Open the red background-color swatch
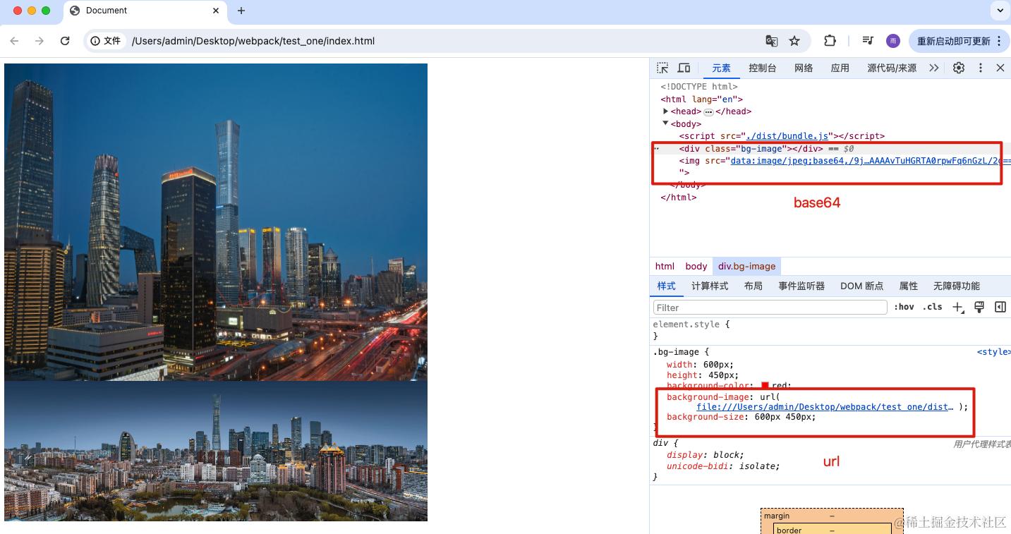Screen dimensions: 1011x534 click(765, 386)
